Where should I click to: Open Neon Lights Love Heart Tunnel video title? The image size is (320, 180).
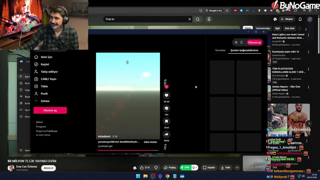click(x=288, y=36)
